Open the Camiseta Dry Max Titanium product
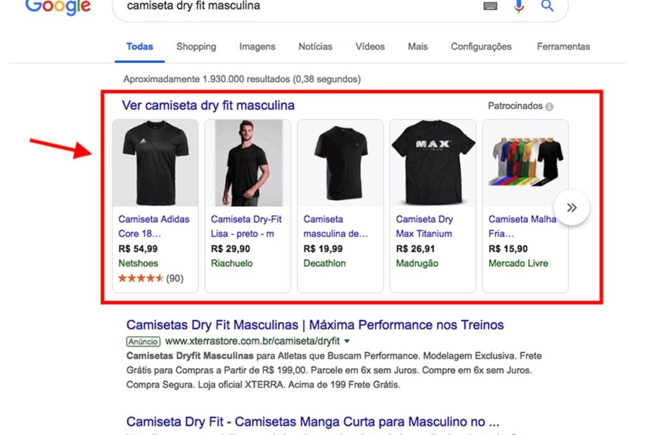The image size is (653, 435). pyautogui.click(x=424, y=226)
